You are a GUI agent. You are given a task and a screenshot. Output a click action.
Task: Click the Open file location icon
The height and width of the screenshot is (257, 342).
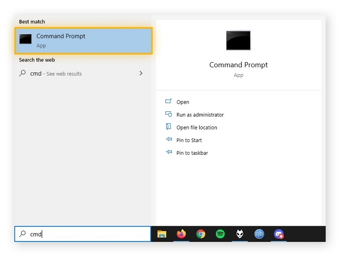(169, 127)
